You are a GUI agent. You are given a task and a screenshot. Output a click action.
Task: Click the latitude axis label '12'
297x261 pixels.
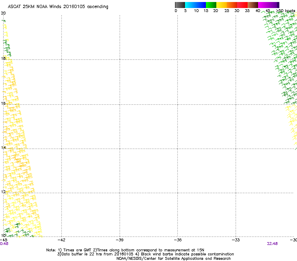point(3,192)
